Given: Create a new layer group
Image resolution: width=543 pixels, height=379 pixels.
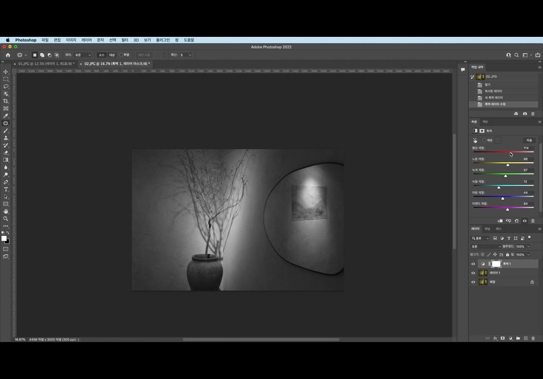Looking at the screenshot, I should click(x=518, y=338).
